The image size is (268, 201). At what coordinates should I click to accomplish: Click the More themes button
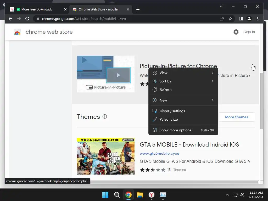coord(237,117)
